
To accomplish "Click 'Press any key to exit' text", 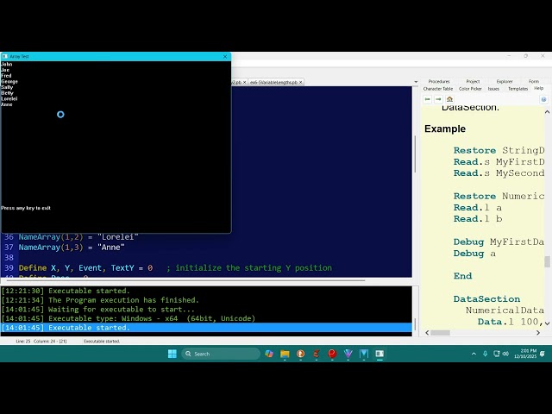I will [26, 208].
